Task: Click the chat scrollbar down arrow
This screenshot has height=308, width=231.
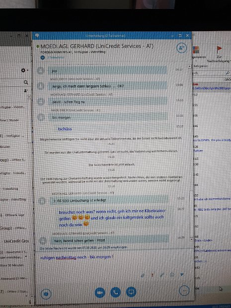Action: point(192,239)
